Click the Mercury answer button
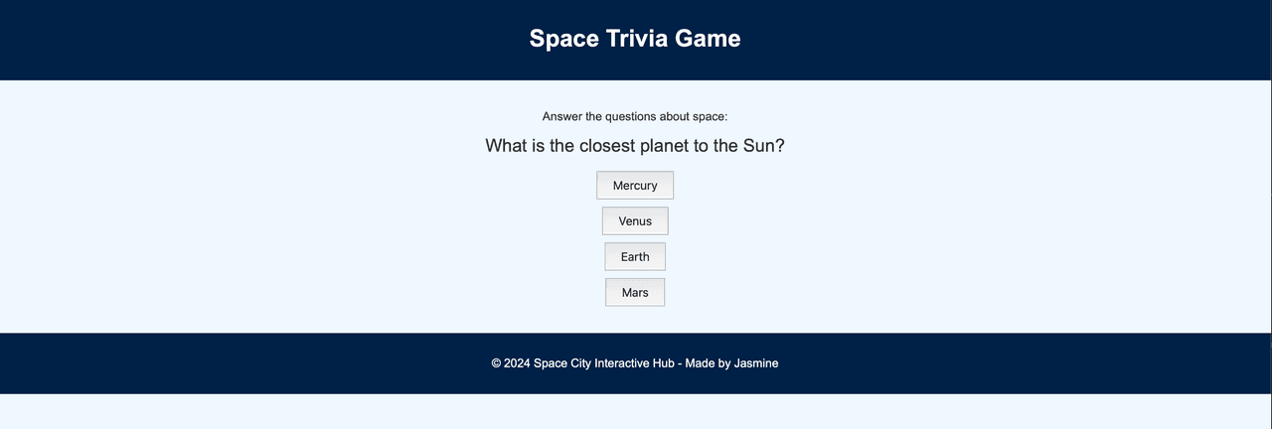Image resolution: width=1272 pixels, height=429 pixels. click(x=635, y=186)
